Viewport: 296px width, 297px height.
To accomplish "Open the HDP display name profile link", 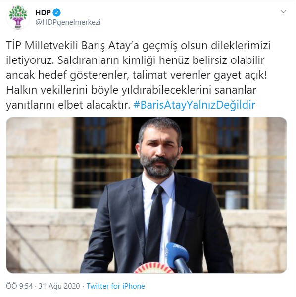I will coord(43,13).
